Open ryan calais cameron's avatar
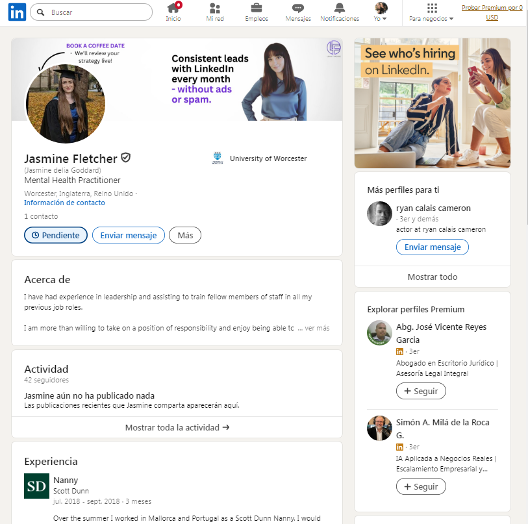 click(379, 214)
